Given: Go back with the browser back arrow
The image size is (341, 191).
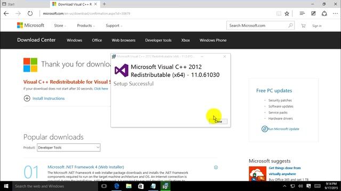Looking at the screenshot, I should [x=6, y=13].
